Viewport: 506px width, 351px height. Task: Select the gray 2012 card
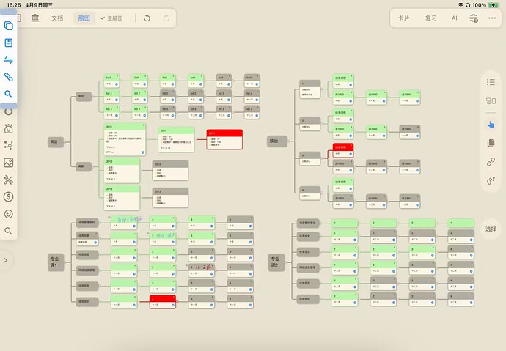tap(170, 171)
